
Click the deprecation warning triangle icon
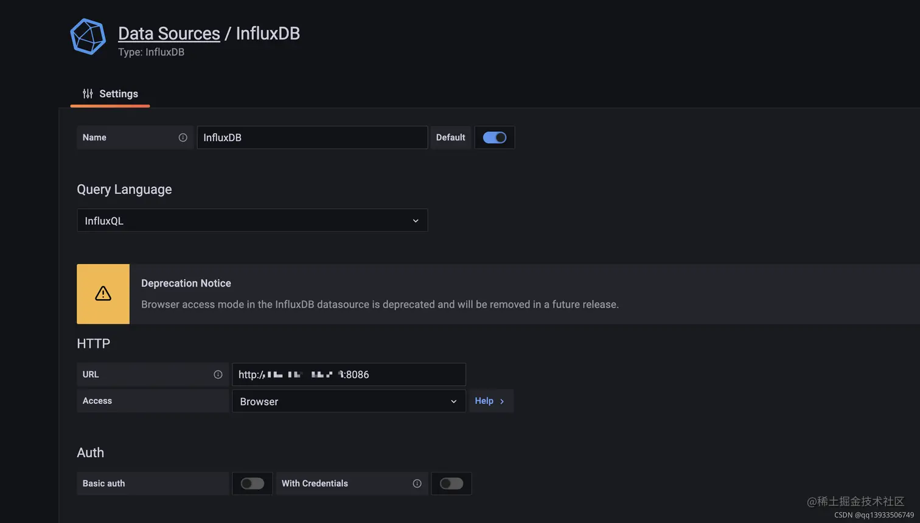tap(103, 294)
